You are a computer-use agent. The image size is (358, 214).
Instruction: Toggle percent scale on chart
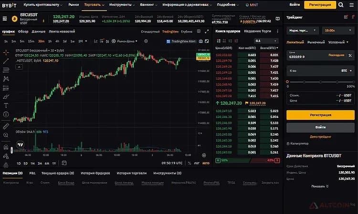[190, 163]
